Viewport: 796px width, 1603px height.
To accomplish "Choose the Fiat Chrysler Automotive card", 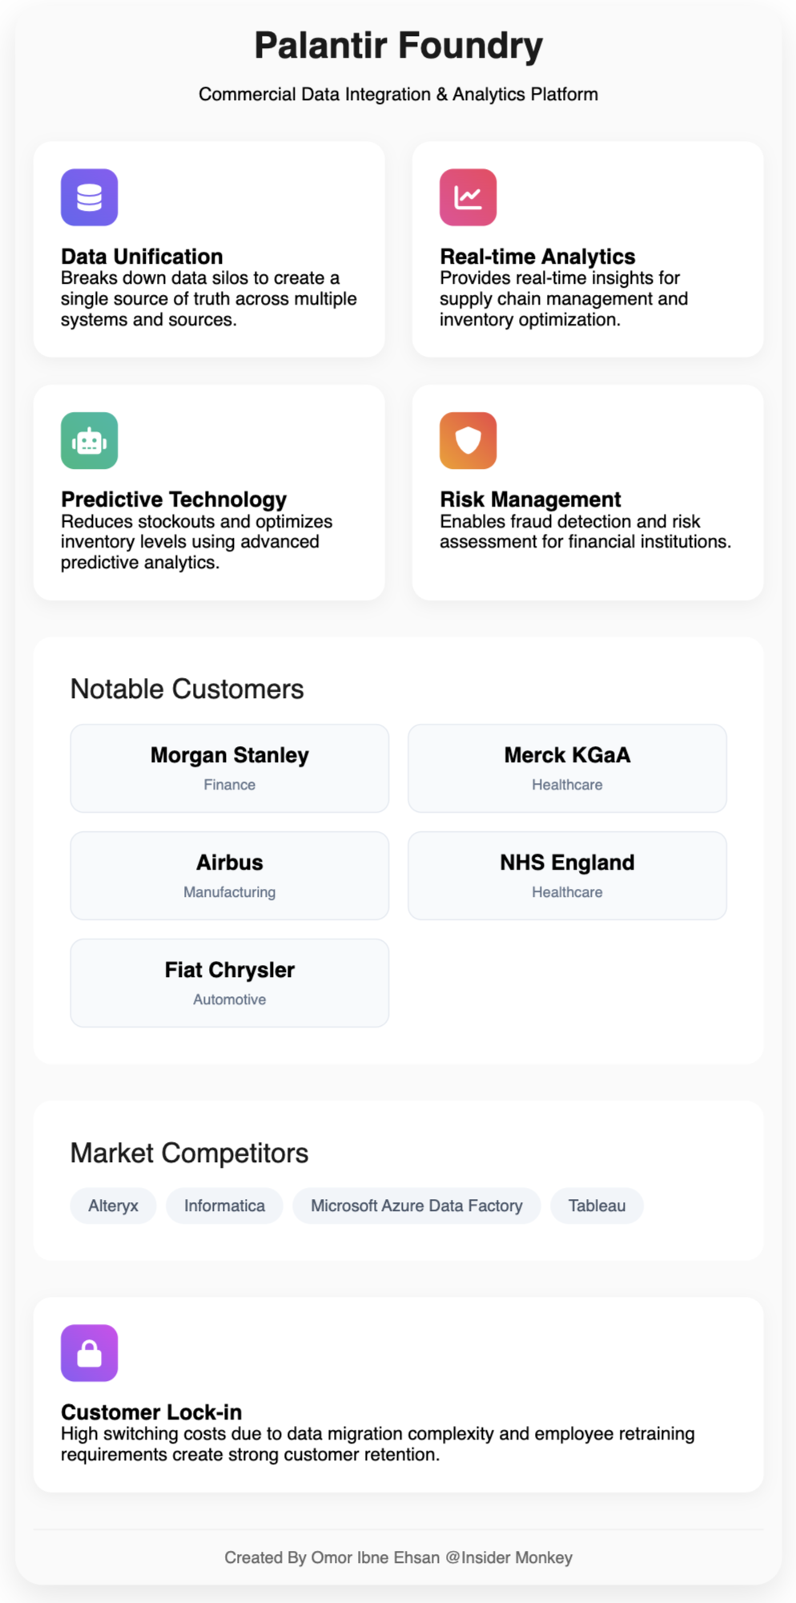I will (230, 983).
